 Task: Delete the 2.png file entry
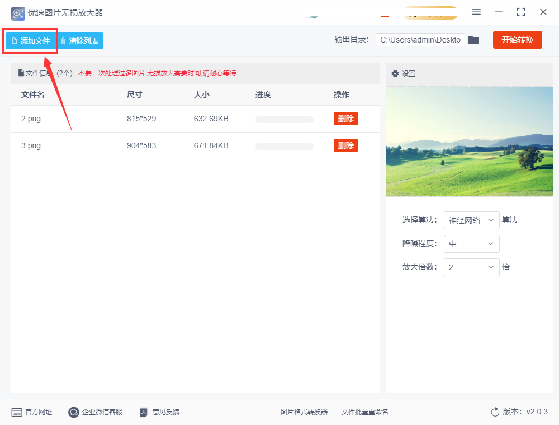(x=345, y=119)
